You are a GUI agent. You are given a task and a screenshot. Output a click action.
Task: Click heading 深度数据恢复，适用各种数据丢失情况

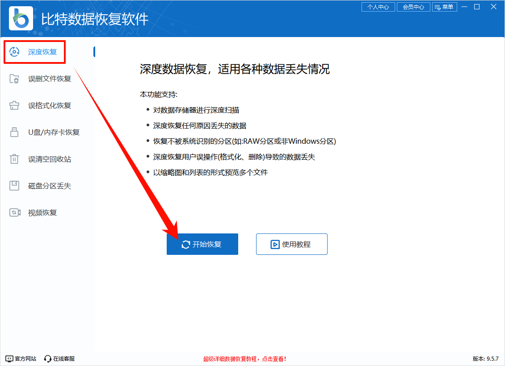[x=235, y=69]
